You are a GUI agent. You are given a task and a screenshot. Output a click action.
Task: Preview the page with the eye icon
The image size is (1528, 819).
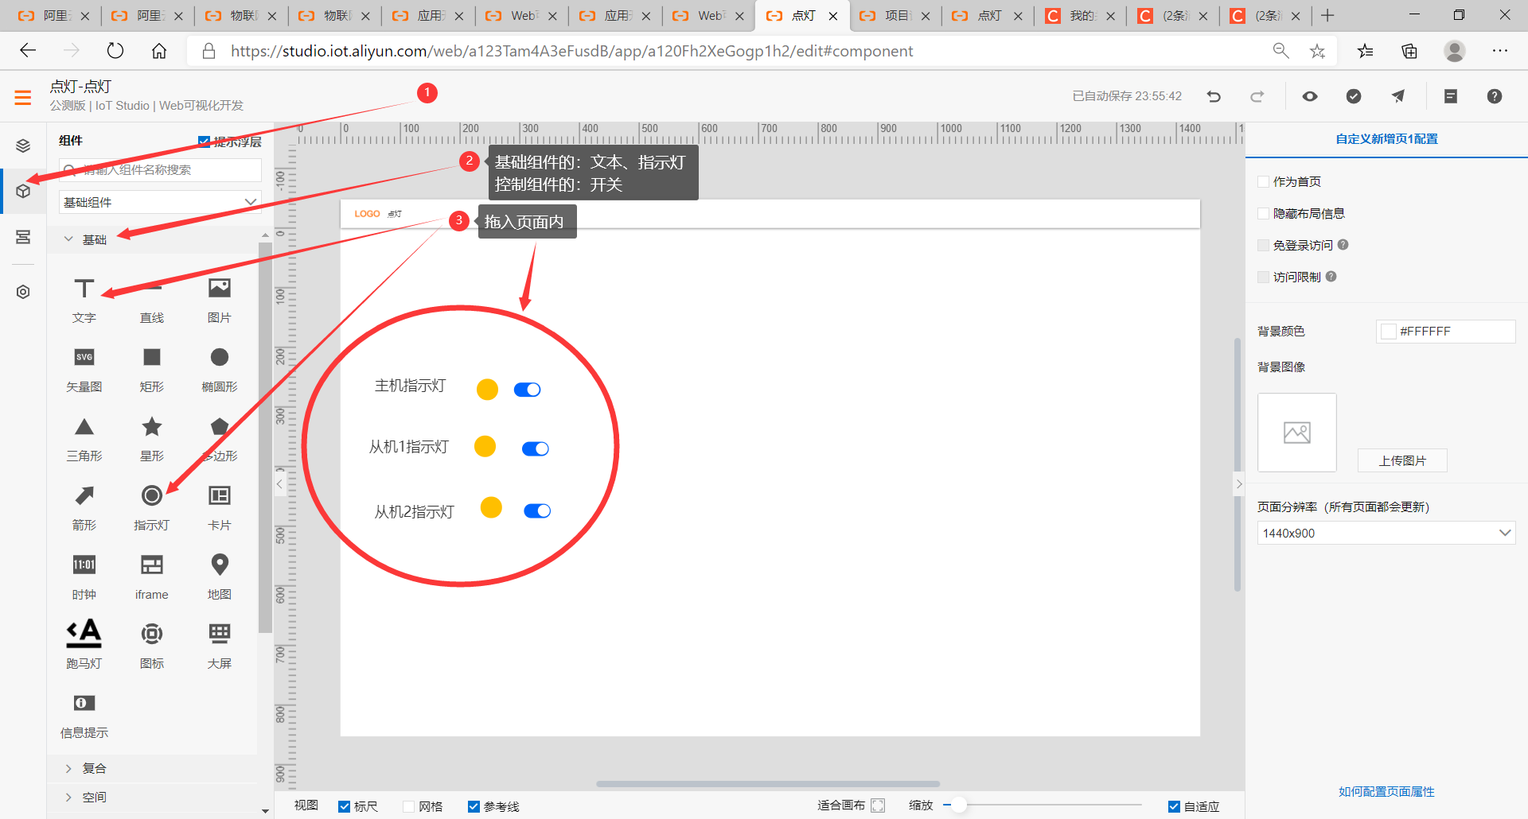click(1310, 96)
